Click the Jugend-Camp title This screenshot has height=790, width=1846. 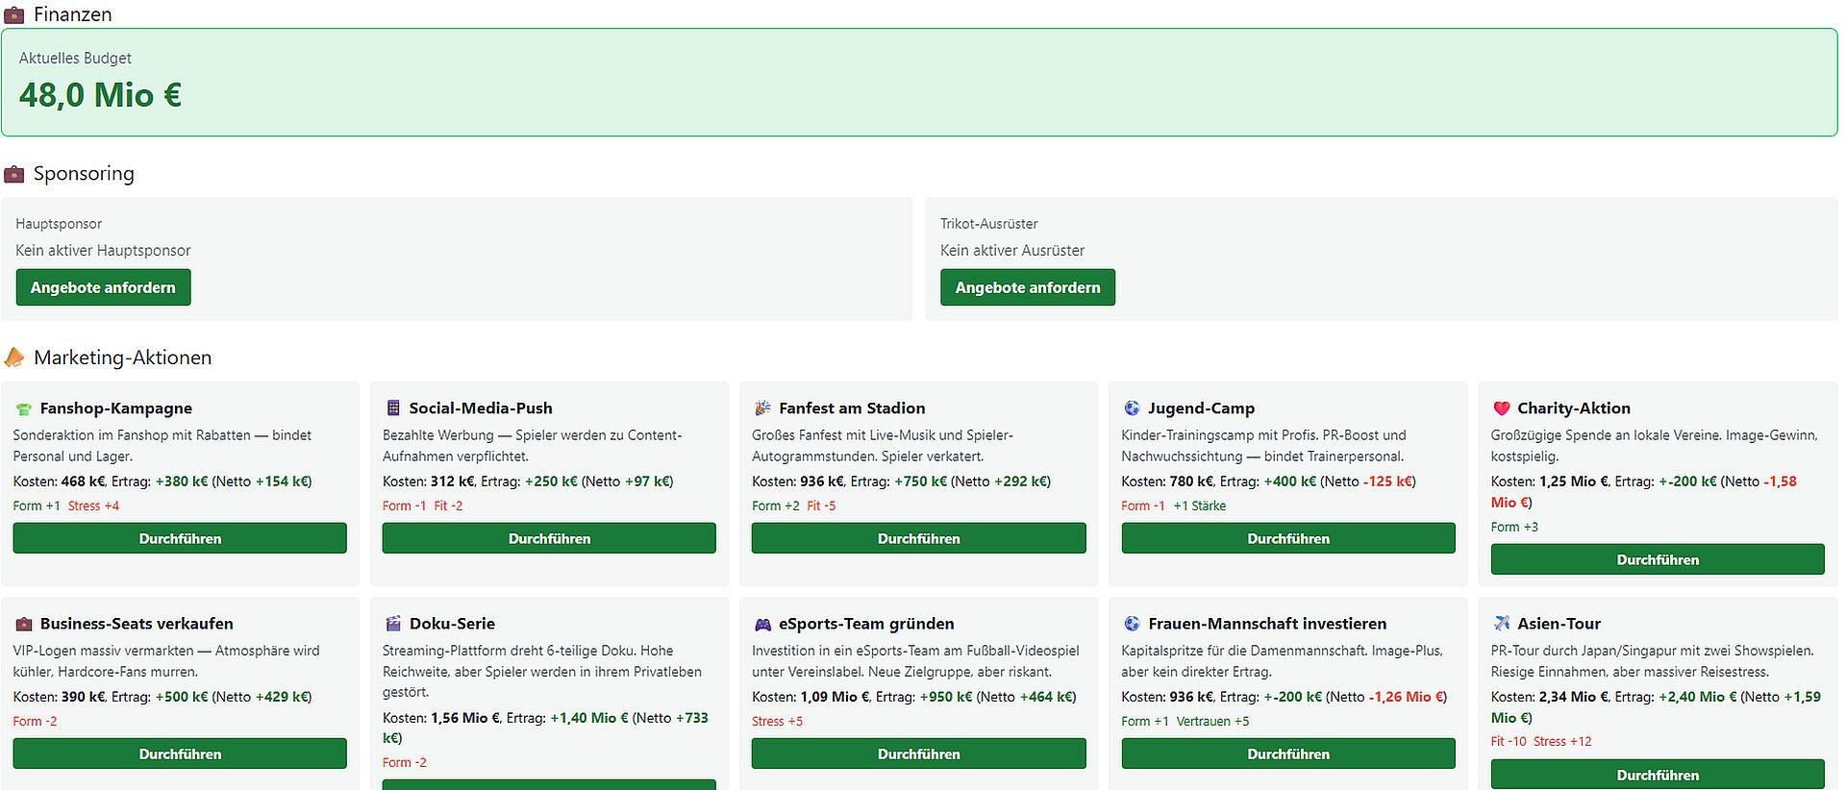1201,408
